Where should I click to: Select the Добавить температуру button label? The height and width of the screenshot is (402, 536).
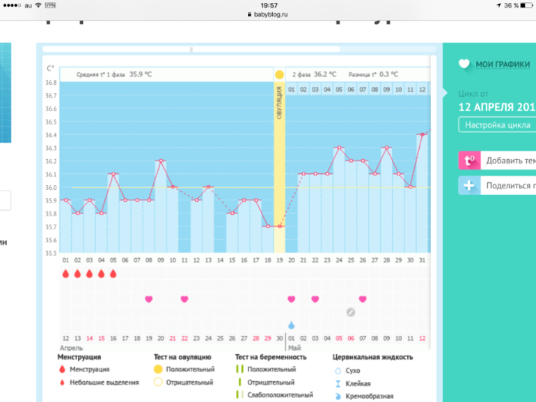point(510,161)
